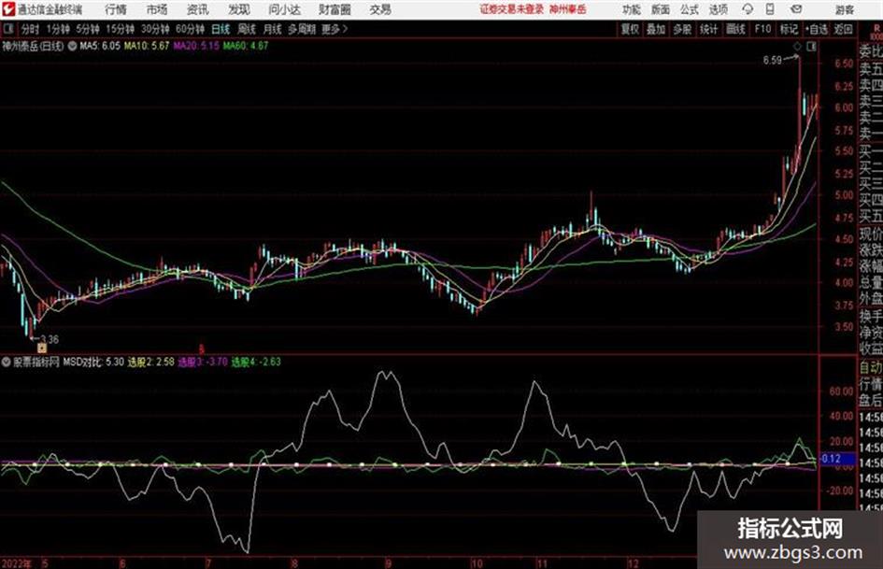Screen dimensions: 883x569
Task: Switch to the 5分钟 period tab
Action: (88, 29)
